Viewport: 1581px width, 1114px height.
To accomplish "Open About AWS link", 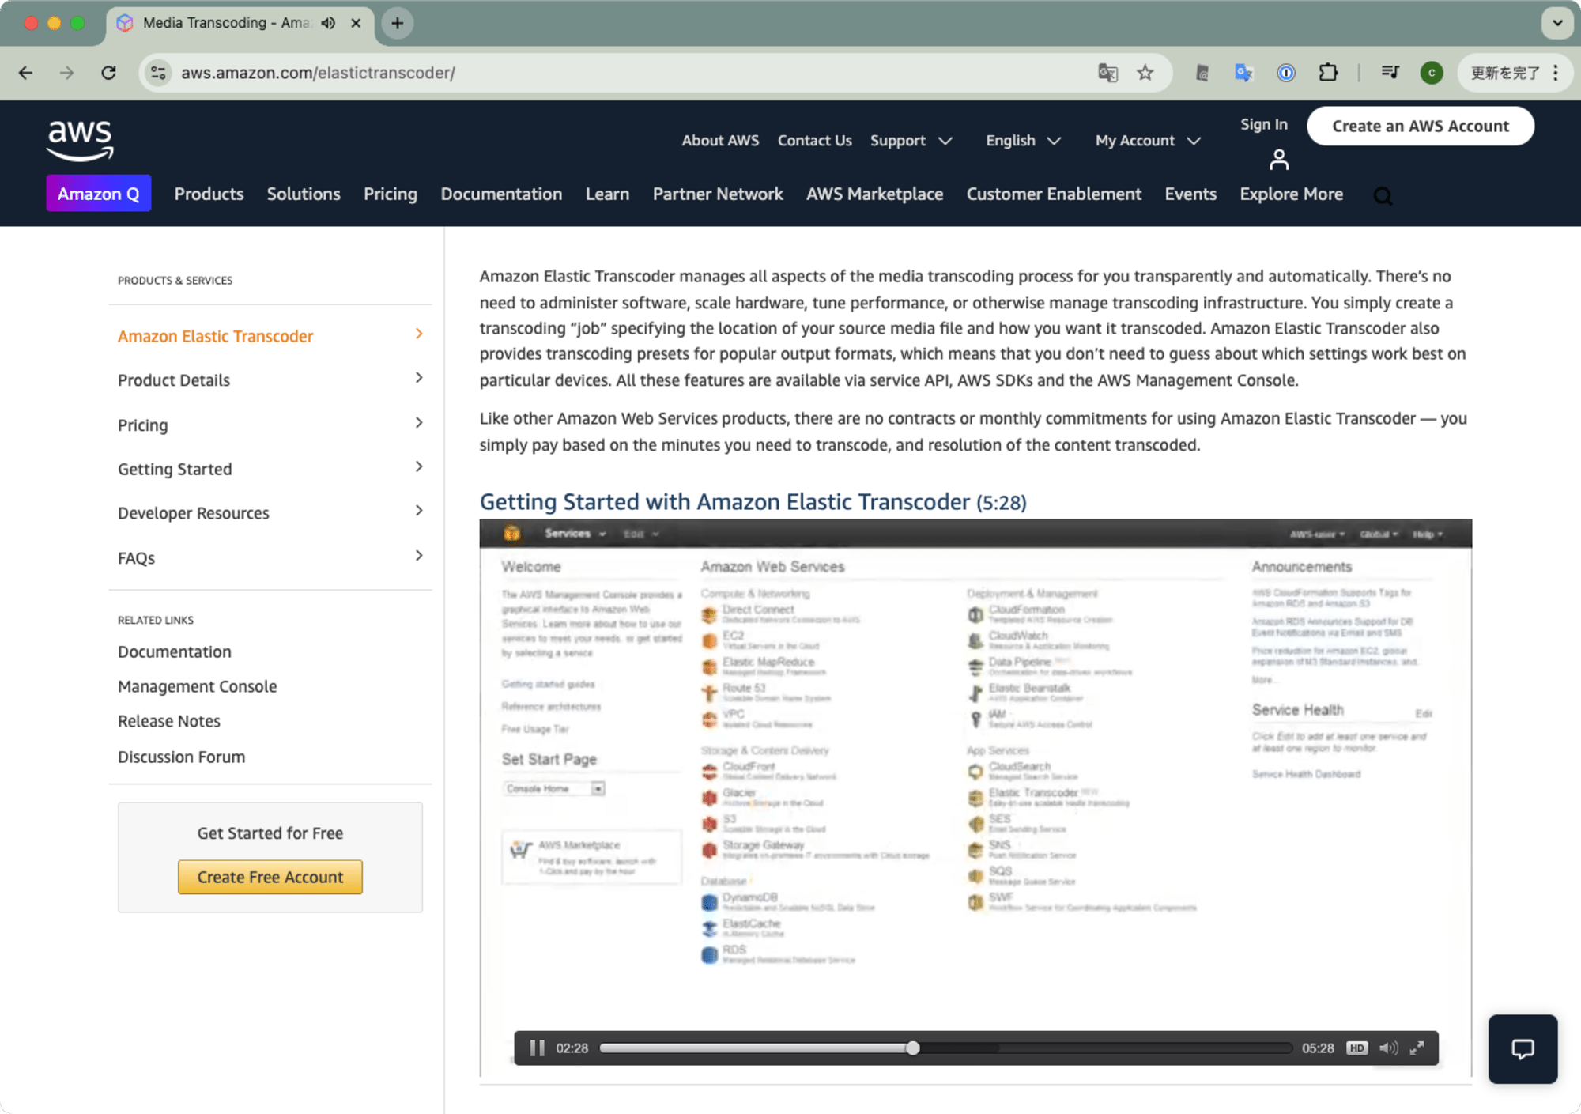I will click(720, 141).
